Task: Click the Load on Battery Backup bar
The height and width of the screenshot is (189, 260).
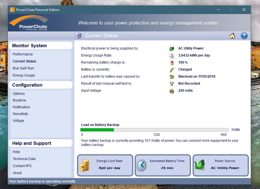Action: tap(154, 130)
